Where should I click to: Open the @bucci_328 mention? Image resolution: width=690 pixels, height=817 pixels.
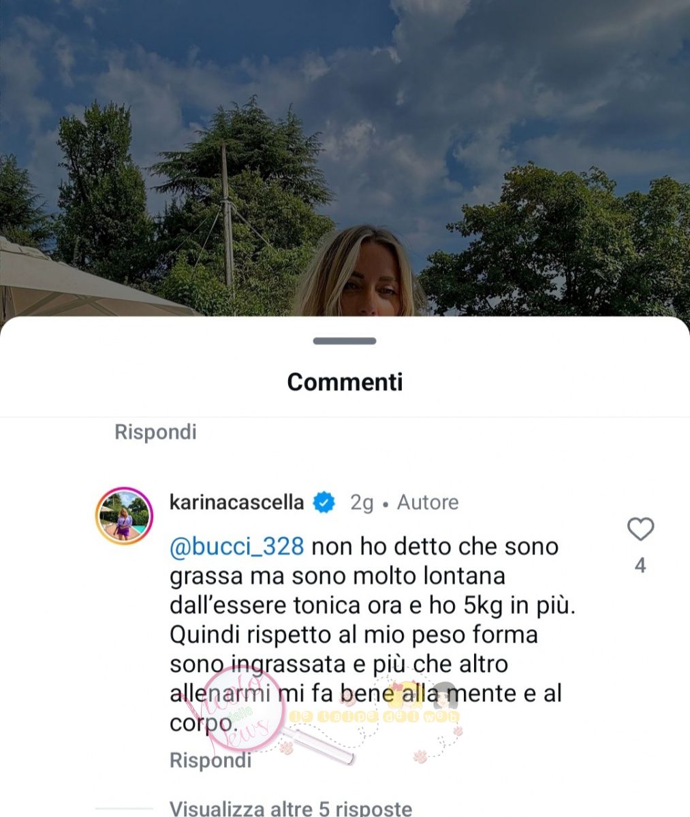(x=236, y=547)
